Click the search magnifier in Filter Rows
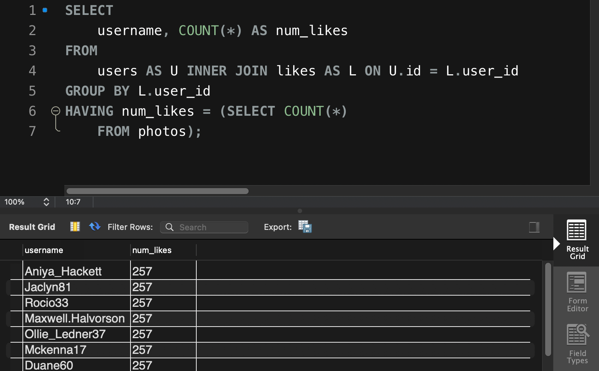This screenshot has width=599, height=371. [x=169, y=227]
